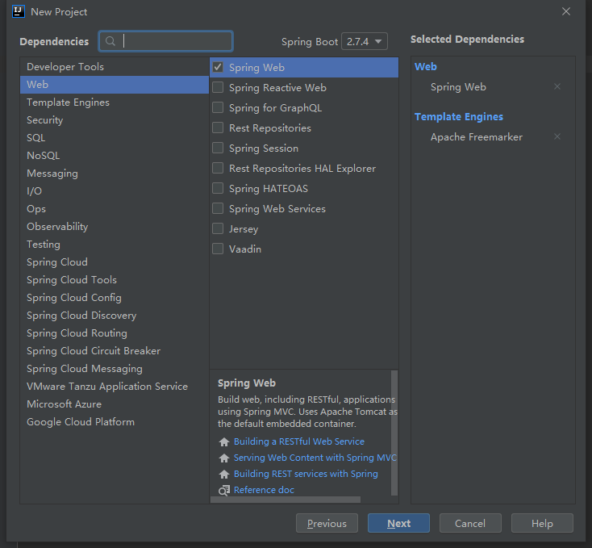The width and height of the screenshot is (592, 548).
Task: Click the Web heading in Selected Dependencies
Action: coord(426,66)
